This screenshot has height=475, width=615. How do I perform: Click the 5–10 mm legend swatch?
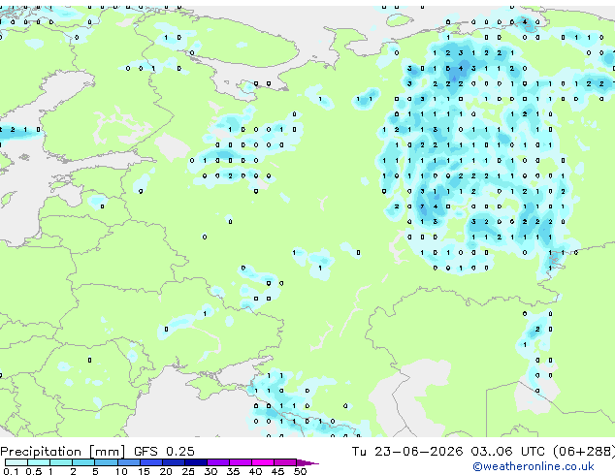pyautogui.click(x=106, y=462)
